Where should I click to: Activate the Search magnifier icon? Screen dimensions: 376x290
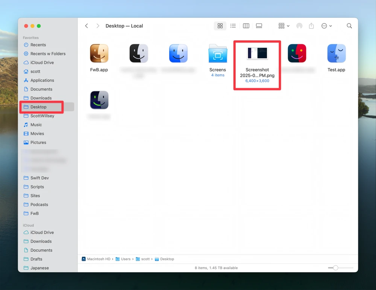349,26
